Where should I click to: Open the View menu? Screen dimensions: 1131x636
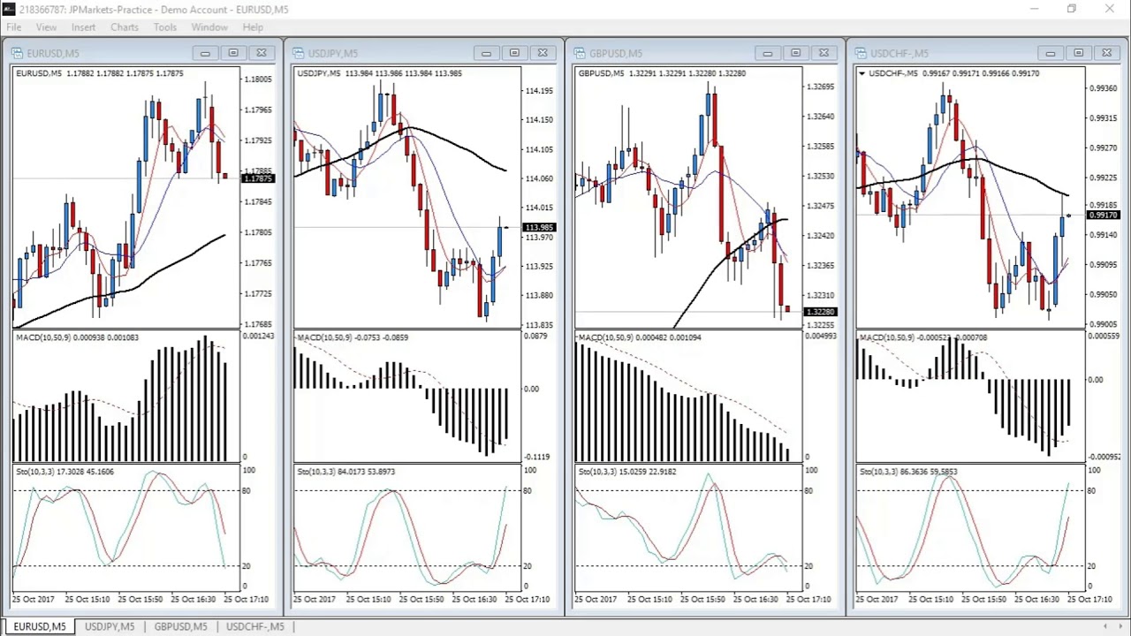tap(46, 27)
